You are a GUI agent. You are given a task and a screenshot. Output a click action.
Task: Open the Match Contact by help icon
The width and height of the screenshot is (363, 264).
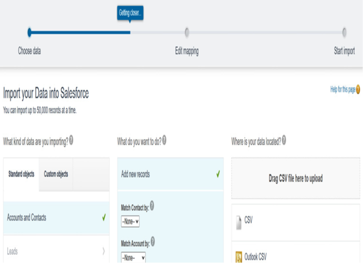[x=152, y=206]
